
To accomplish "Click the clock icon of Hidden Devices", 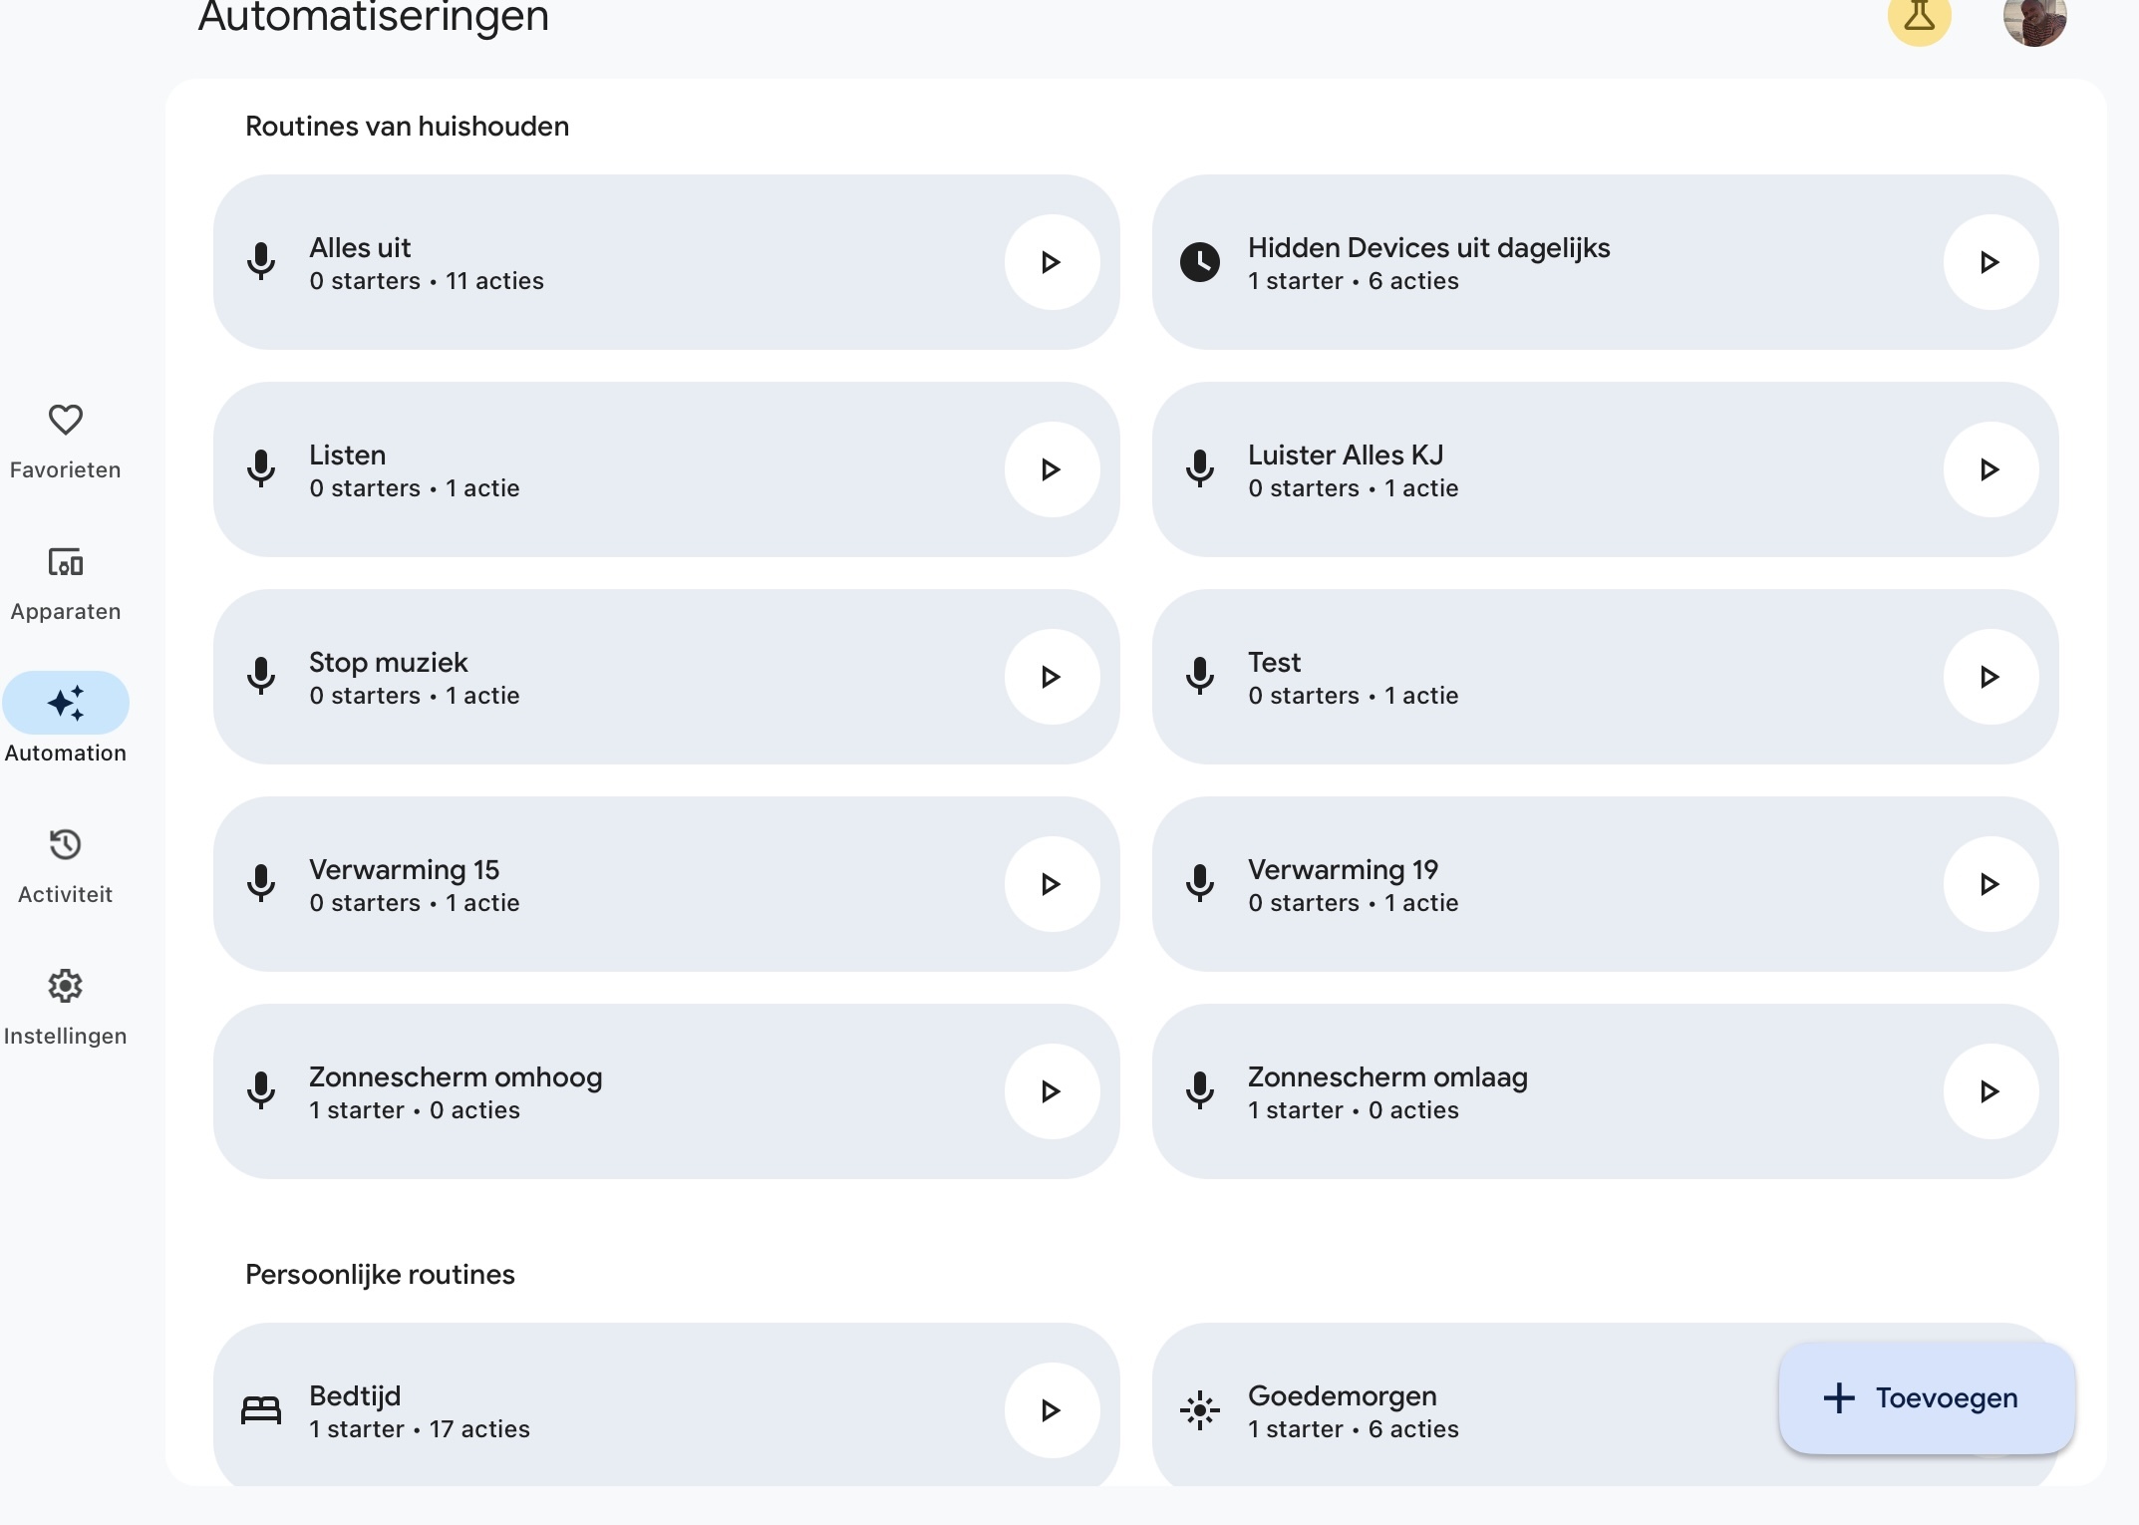I will click(1200, 262).
